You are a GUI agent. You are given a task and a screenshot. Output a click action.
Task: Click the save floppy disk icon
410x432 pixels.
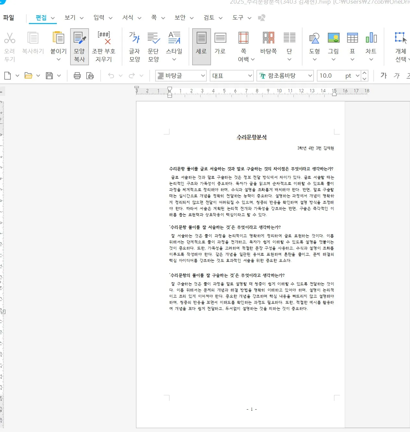pos(49,76)
